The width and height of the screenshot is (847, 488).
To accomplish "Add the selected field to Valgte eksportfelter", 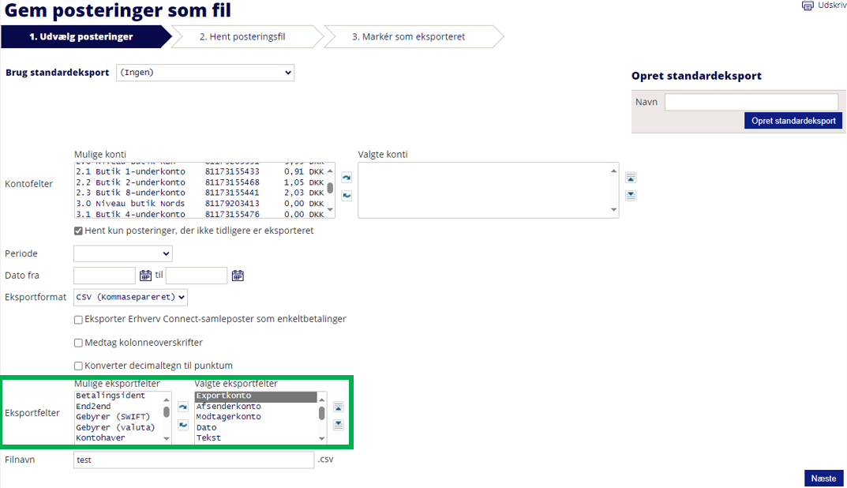I will pos(183,407).
